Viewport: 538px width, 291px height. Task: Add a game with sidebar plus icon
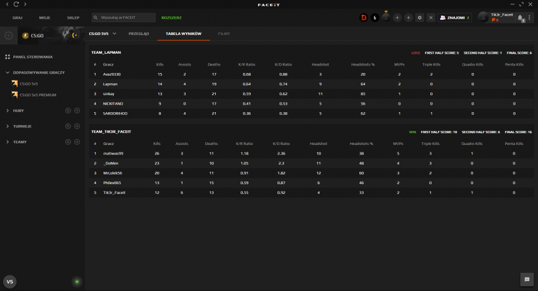tap(9, 35)
